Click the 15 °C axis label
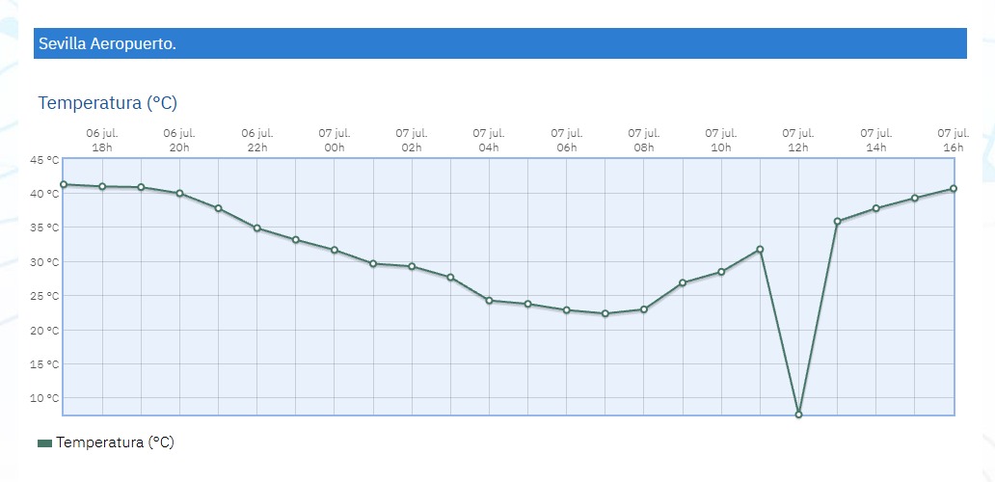 (44, 364)
